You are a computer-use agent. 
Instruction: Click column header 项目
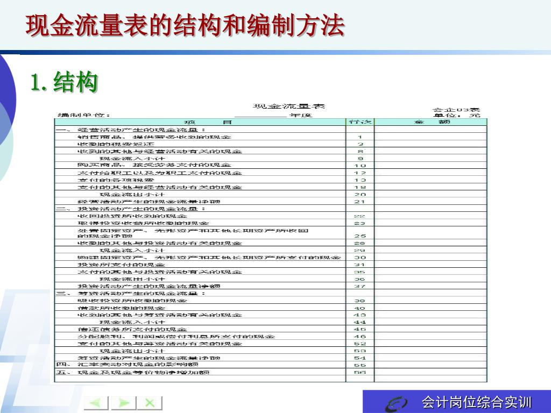pyautogui.click(x=208, y=122)
